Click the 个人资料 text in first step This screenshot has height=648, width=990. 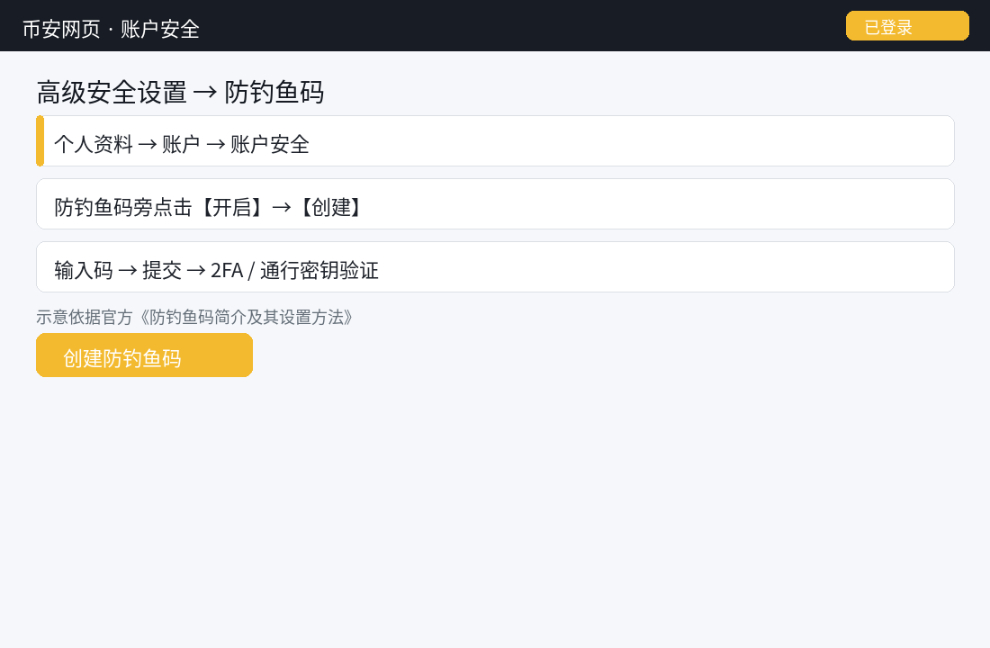point(94,144)
